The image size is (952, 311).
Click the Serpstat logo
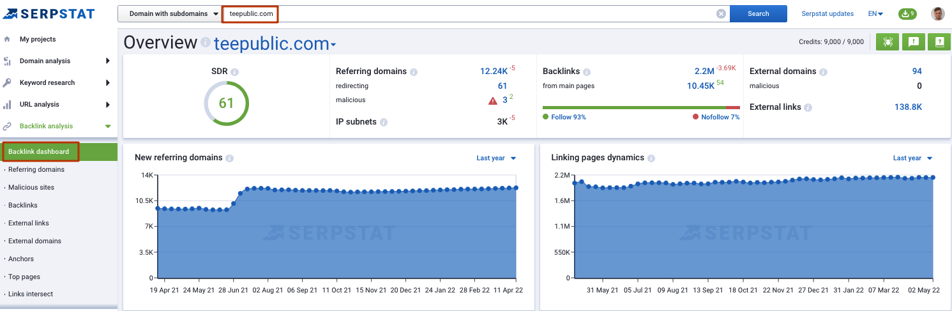[50, 13]
